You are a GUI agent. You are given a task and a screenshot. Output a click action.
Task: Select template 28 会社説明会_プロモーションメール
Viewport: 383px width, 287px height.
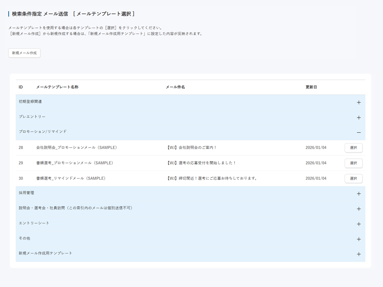coord(353,147)
